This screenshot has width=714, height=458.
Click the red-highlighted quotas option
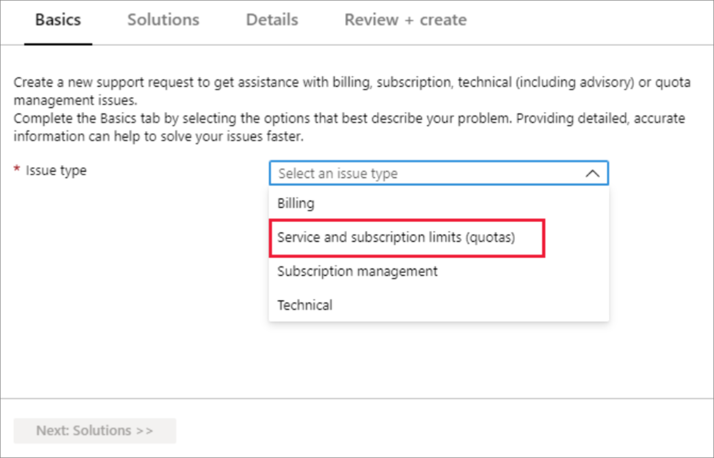pos(407,238)
